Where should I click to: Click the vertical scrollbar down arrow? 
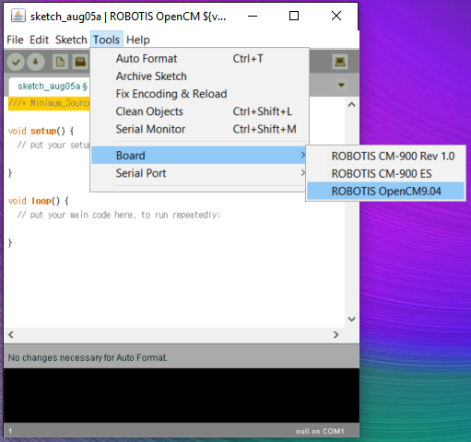pos(352,319)
